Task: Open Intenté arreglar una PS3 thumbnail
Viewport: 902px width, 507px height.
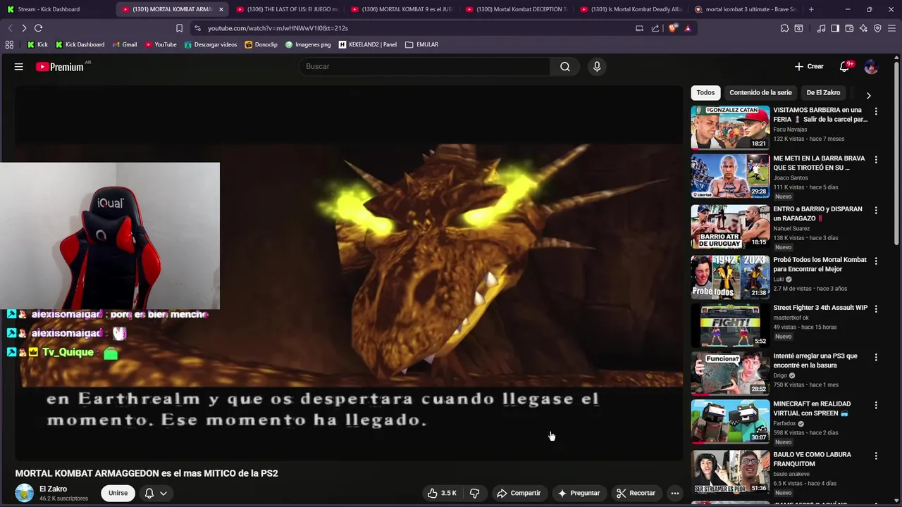Action: 730,373
